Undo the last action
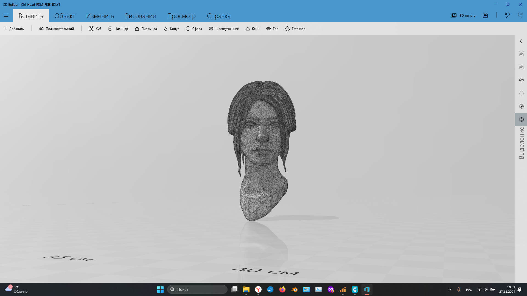Image resolution: width=527 pixels, height=296 pixels. (x=507, y=15)
